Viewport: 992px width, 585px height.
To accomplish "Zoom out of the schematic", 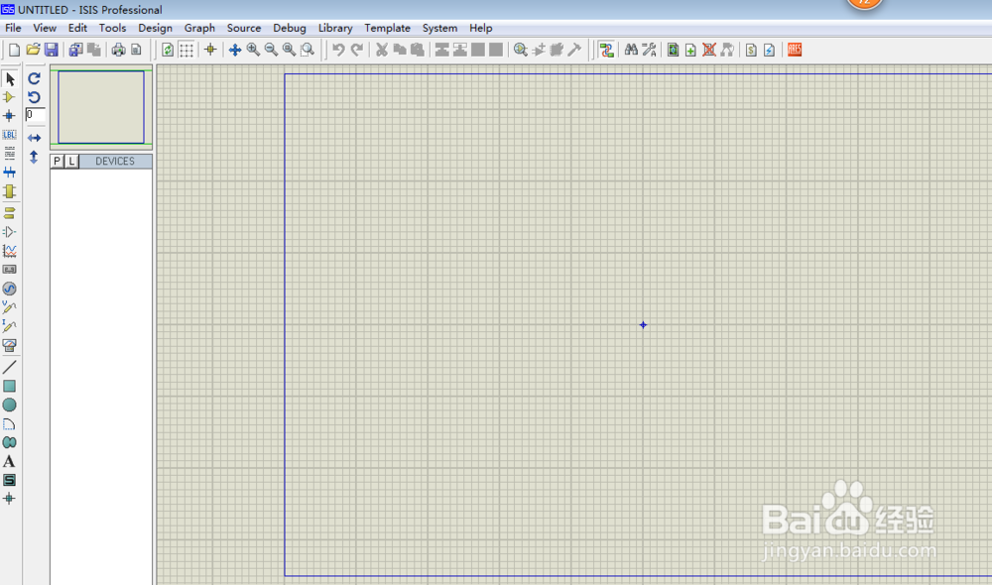I will (271, 50).
